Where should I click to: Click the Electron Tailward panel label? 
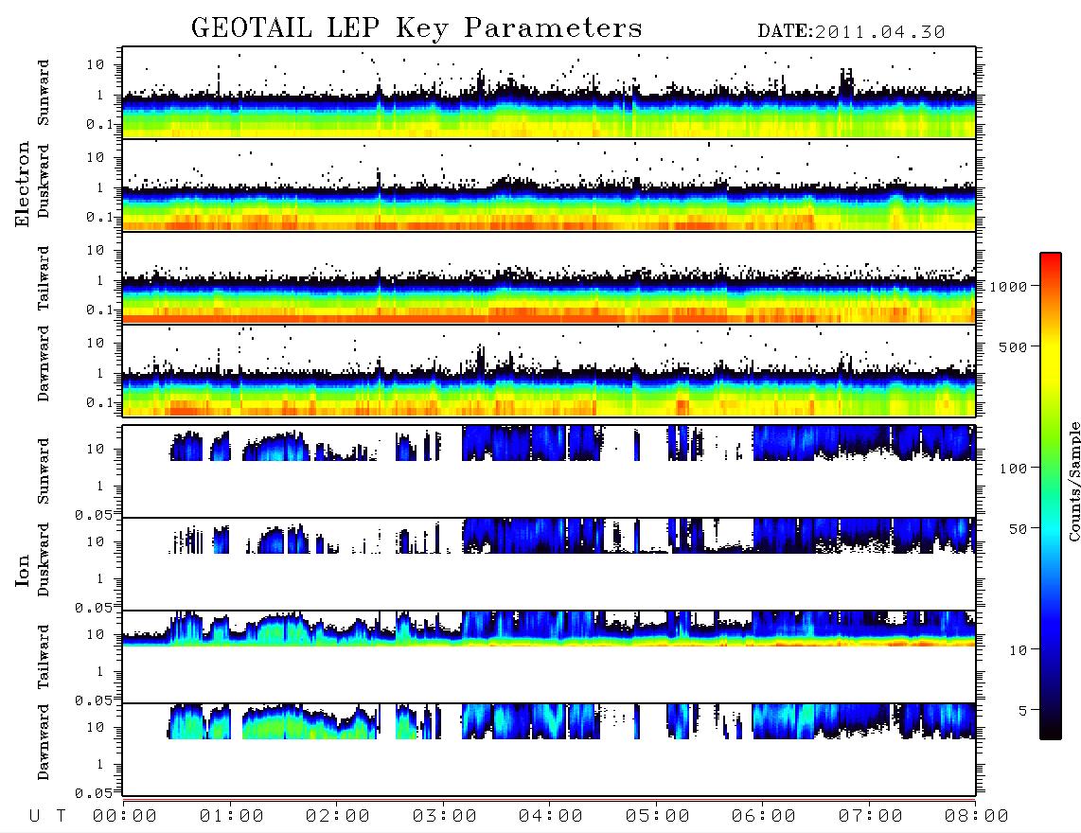coord(44,277)
